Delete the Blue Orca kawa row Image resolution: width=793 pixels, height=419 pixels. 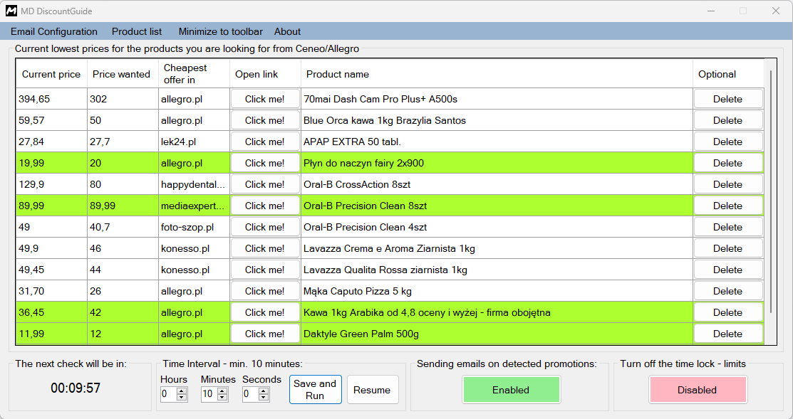(x=727, y=120)
